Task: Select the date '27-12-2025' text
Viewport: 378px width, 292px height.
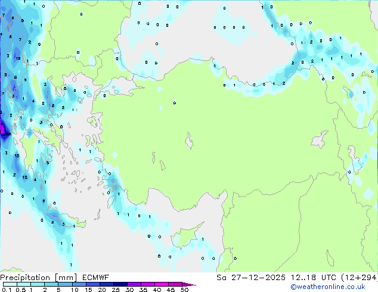Action: [258, 278]
